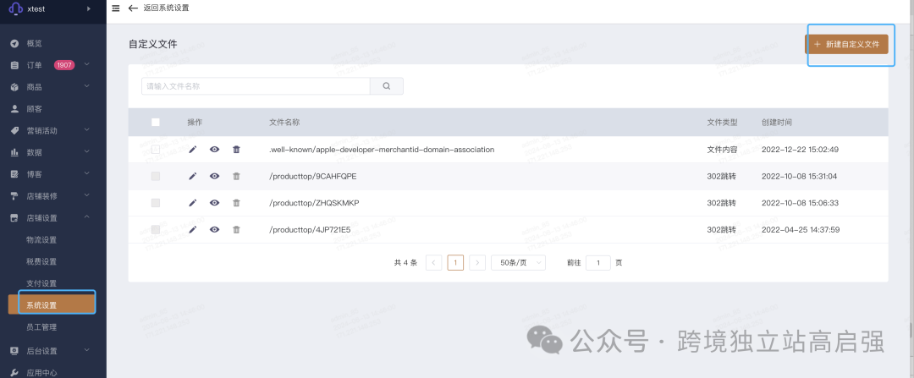The width and height of the screenshot is (914, 378).
Task: Expand the 商品 menu chevron
Action: [86, 87]
